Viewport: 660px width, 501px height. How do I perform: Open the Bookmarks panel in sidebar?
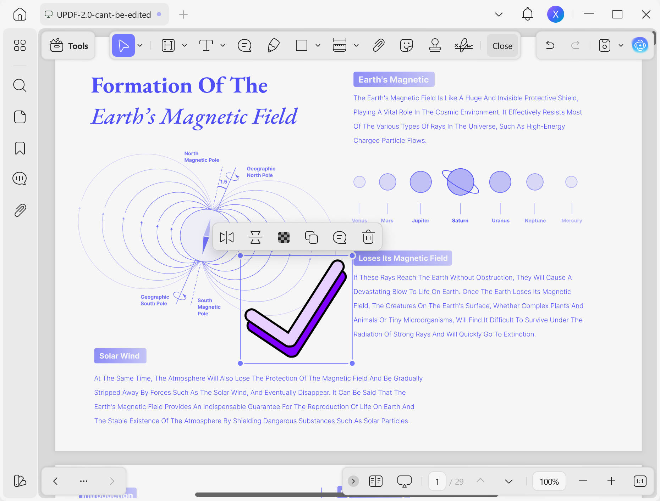20,148
